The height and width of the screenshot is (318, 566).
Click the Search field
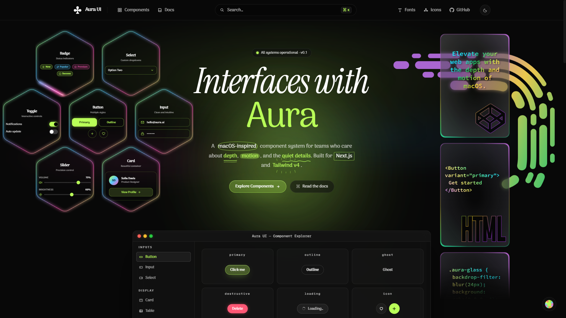point(286,10)
